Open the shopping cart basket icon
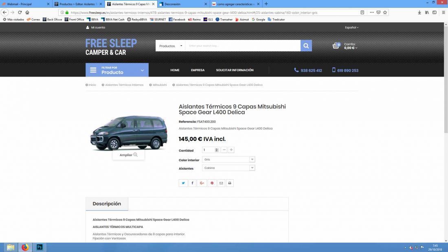 [x=336, y=46]
